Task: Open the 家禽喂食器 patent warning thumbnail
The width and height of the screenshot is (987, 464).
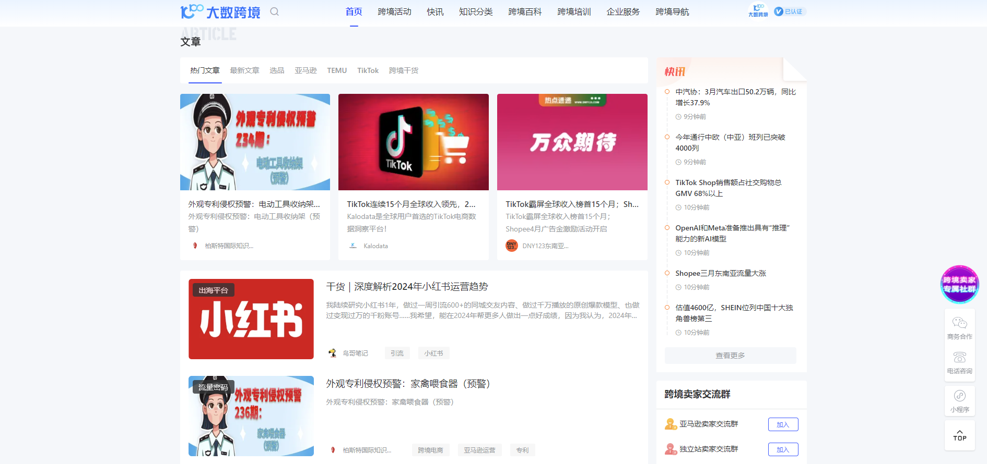Action: (251, 416)
